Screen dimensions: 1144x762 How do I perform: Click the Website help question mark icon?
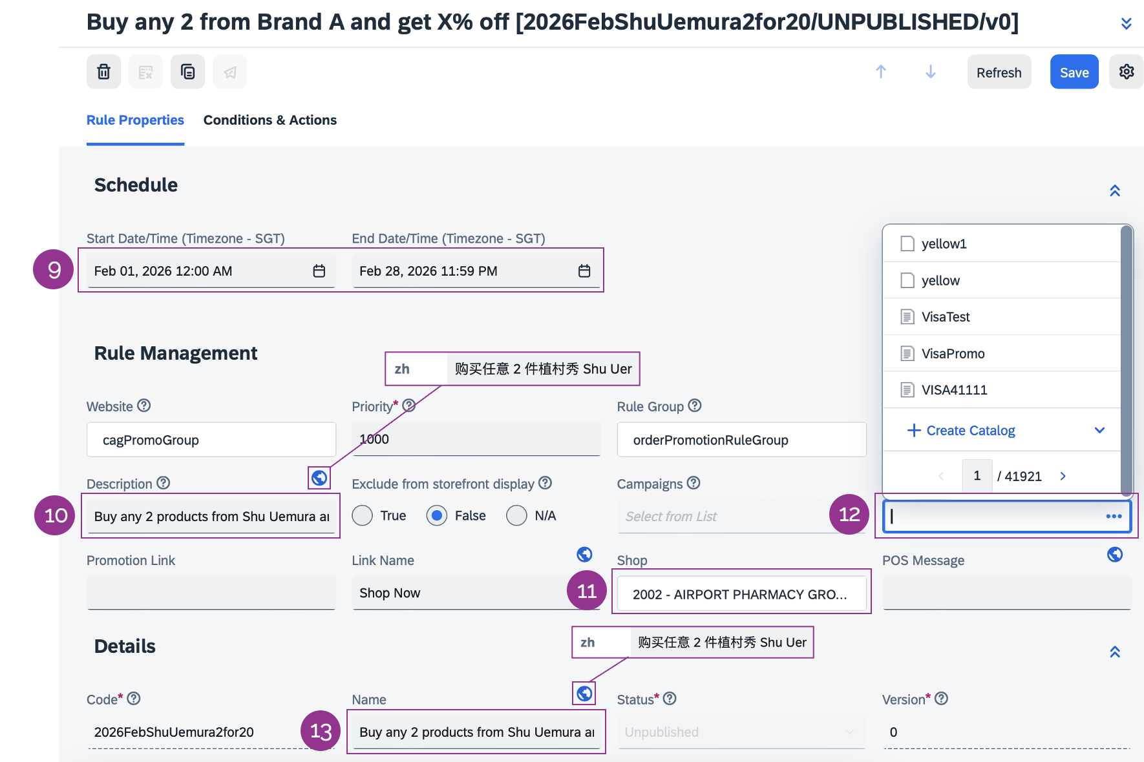144,406
